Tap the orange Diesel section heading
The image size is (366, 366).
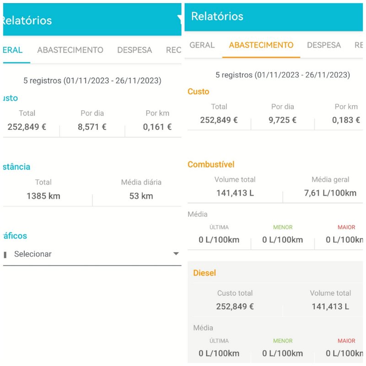[x=205, y=273]
